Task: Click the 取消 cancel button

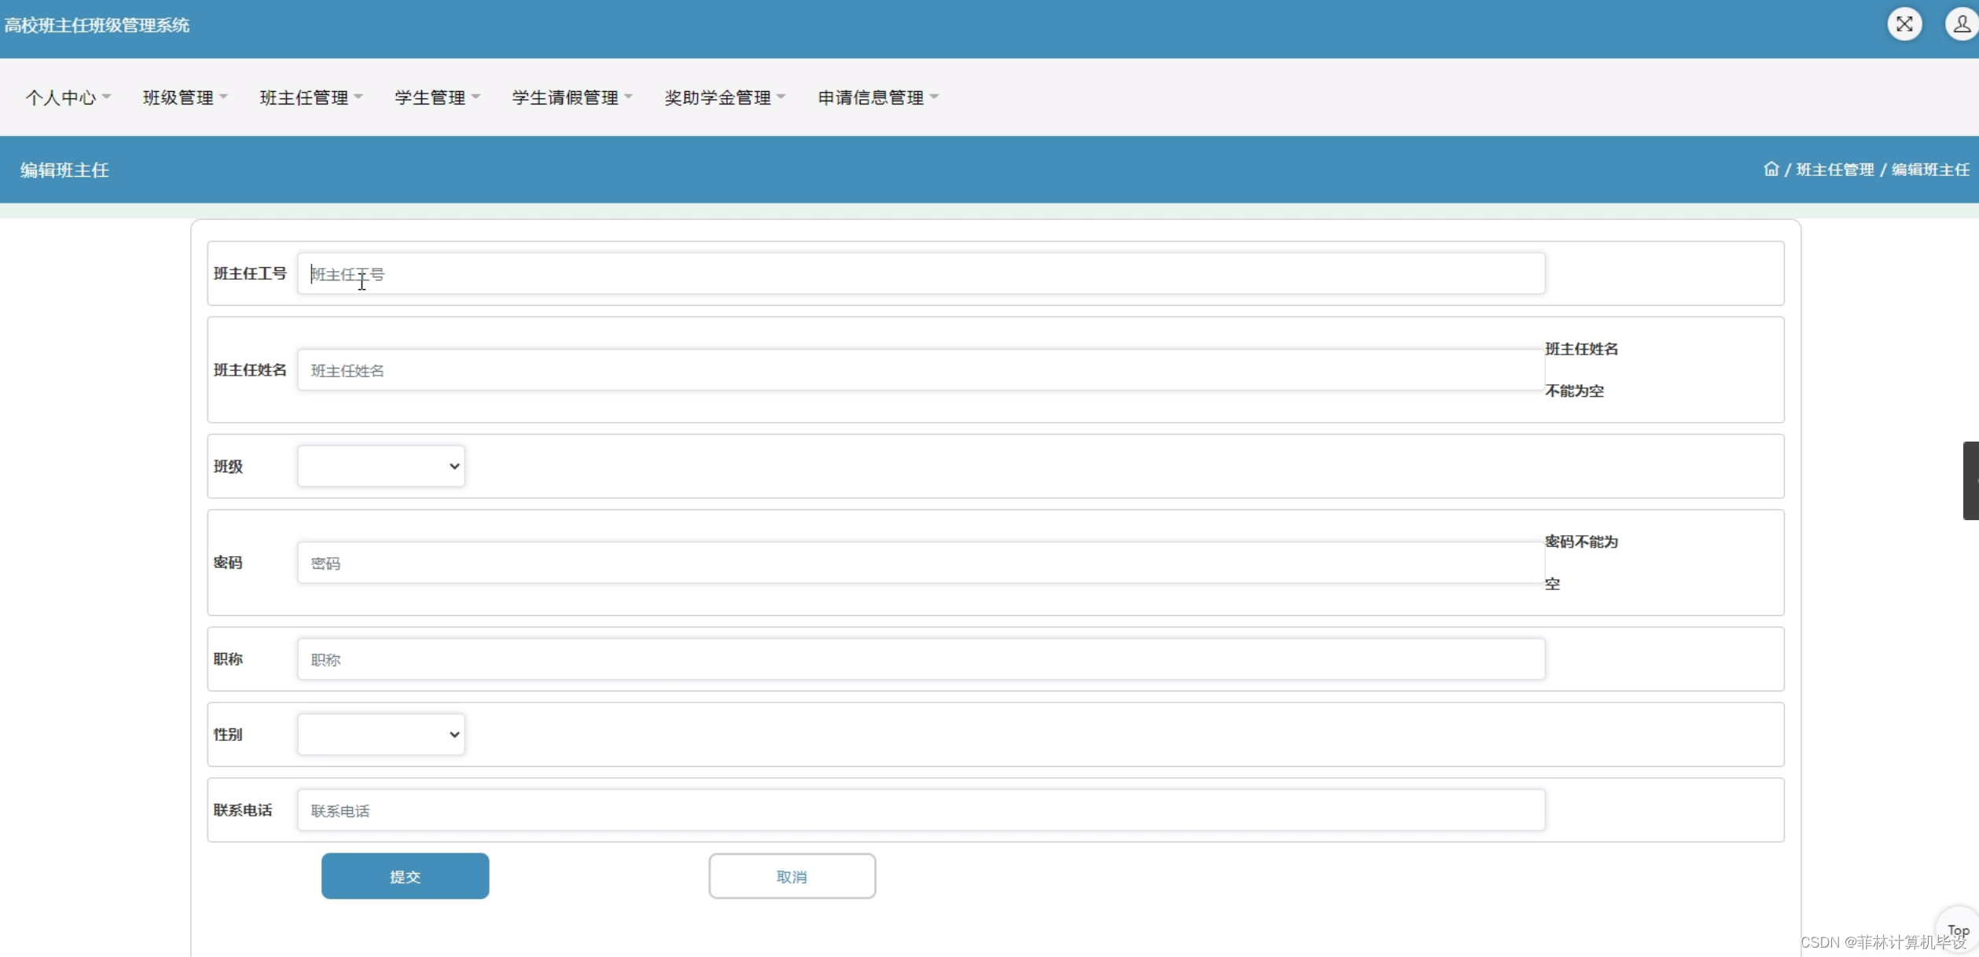Action: click(x=792, y=875)
